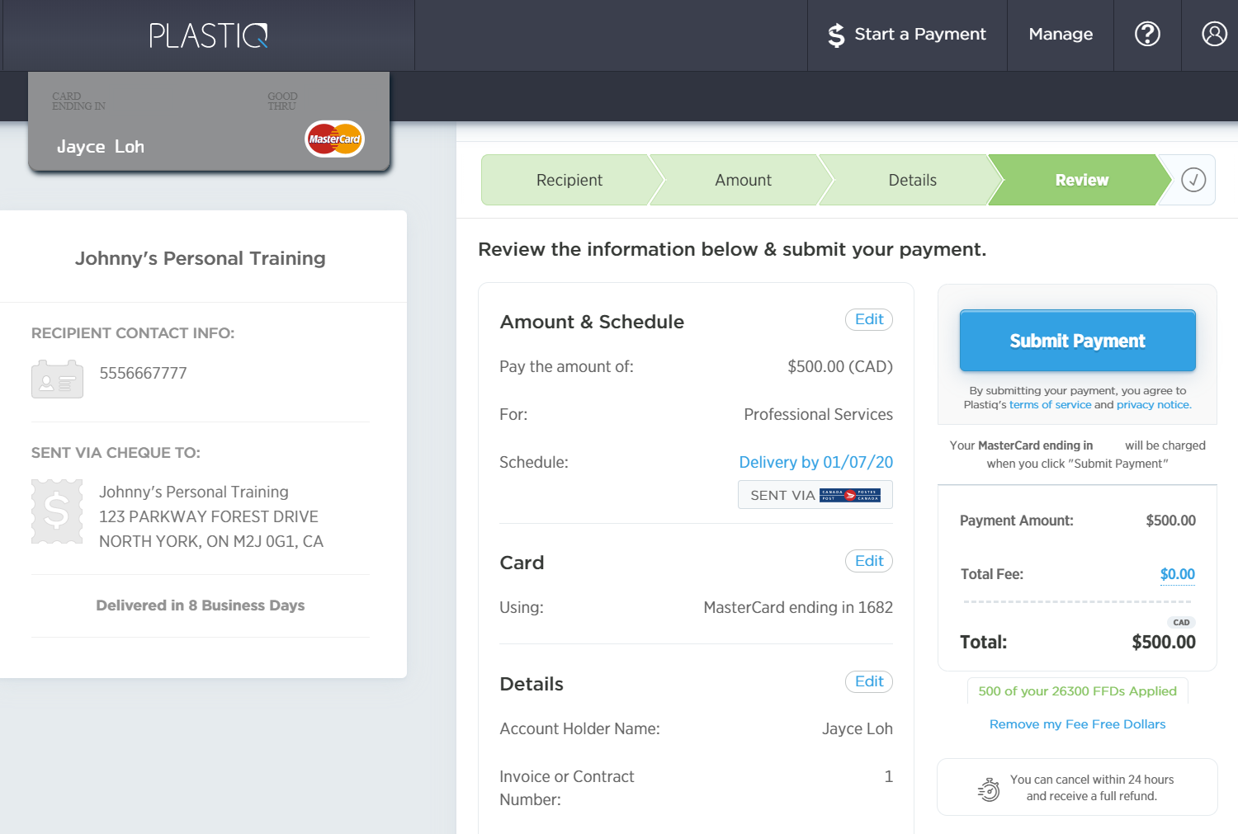Screen dimensions: 1238x834
Task: Open the Manage menu
Action: 1061,35
